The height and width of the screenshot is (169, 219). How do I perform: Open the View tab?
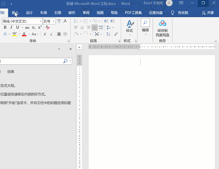pyautogui.click(x=100, y=13)
